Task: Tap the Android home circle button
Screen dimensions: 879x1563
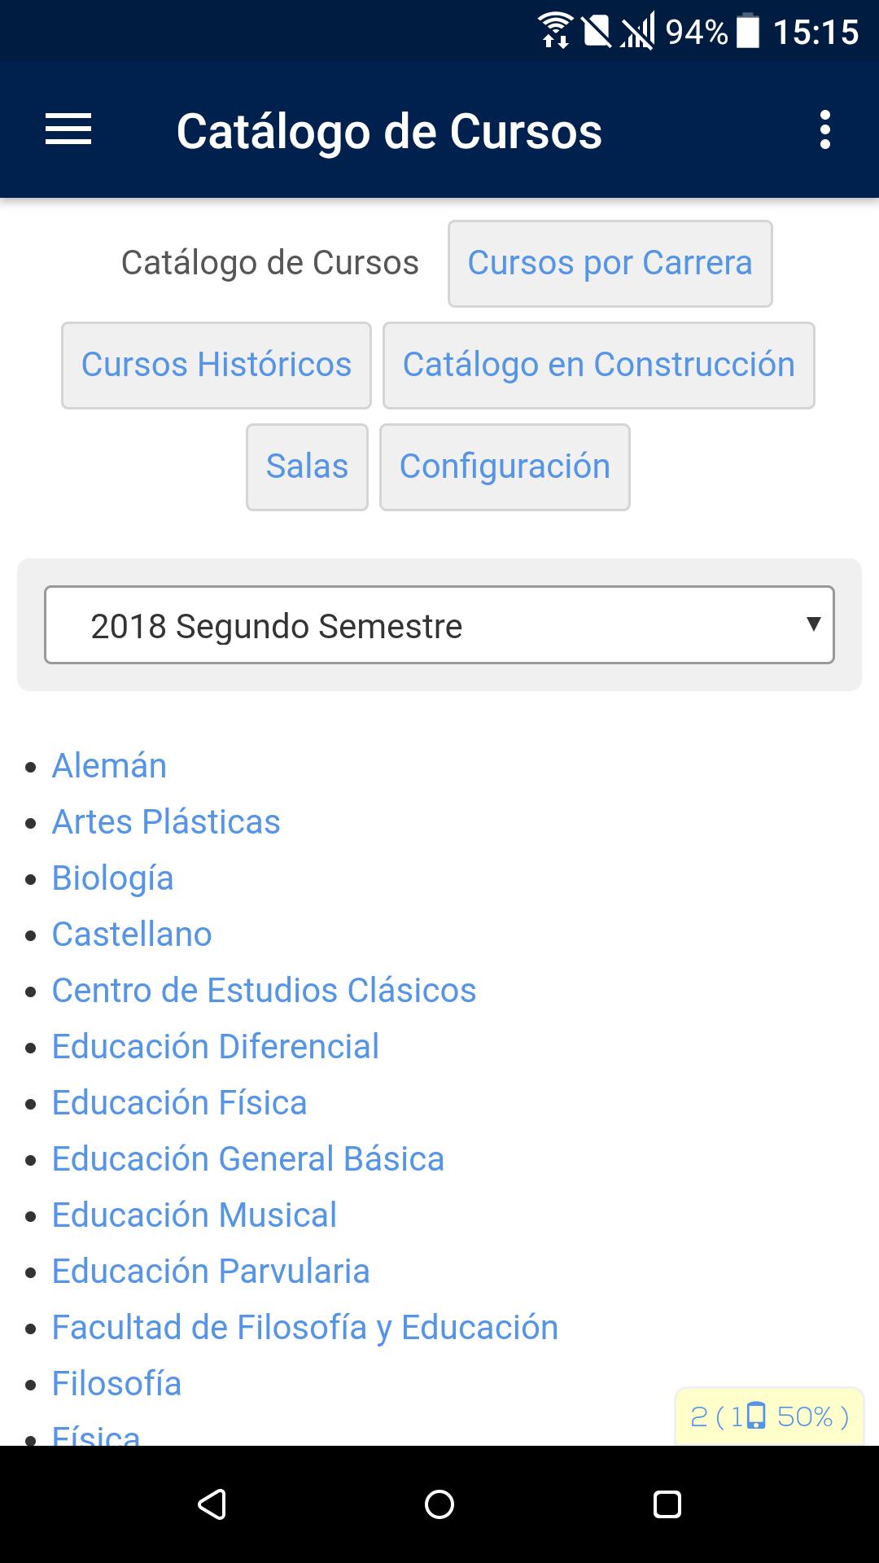Action: (x=439, y=1504)
